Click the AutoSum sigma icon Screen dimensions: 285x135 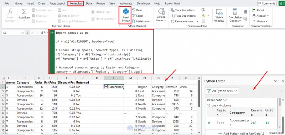pyautogui.click(x=24, y=12)
